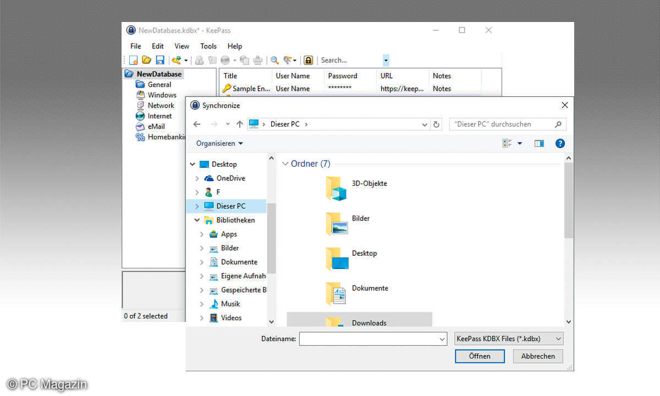Click the Add Entry key icon in KeePass
This screenshot has height=396, width=660.
(177, 60)
